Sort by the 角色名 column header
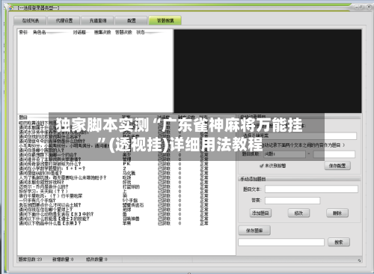 pyautogui.click(x=40, y=32)
